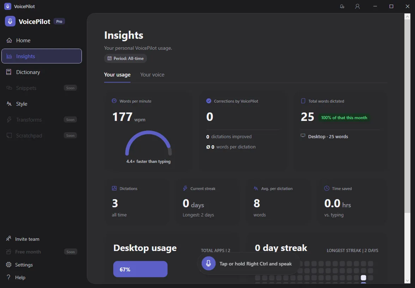Click the Help question mark icon
The width and height of the screenshot is (415, 288).
[9, 277]
